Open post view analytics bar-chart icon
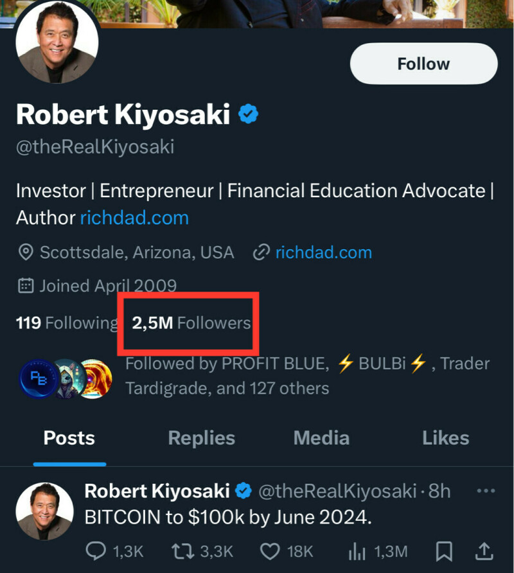Image resolution: width=514 pixels, height=573 pixels. [357, 551]
